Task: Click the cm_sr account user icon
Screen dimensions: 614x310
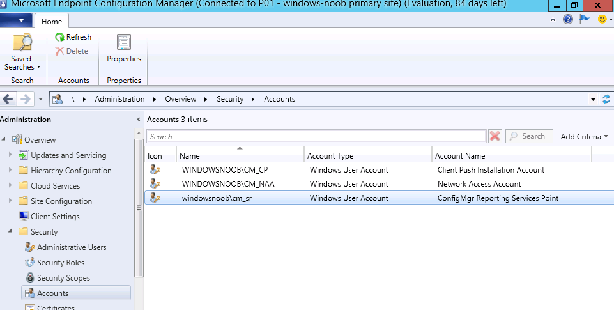Action: 155,198
